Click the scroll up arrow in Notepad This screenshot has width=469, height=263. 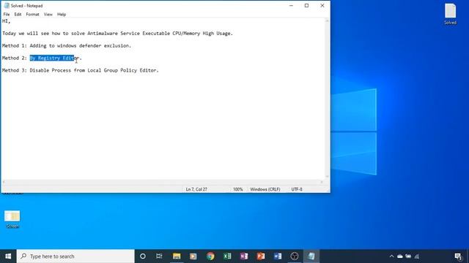pos(327,20)
